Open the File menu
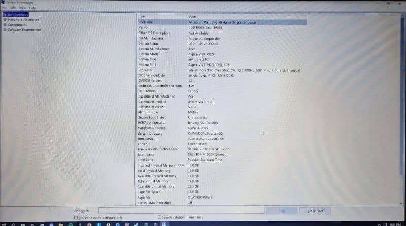Image resolution: width=406 pixels, height=226 pixels. tap(5, 8)
